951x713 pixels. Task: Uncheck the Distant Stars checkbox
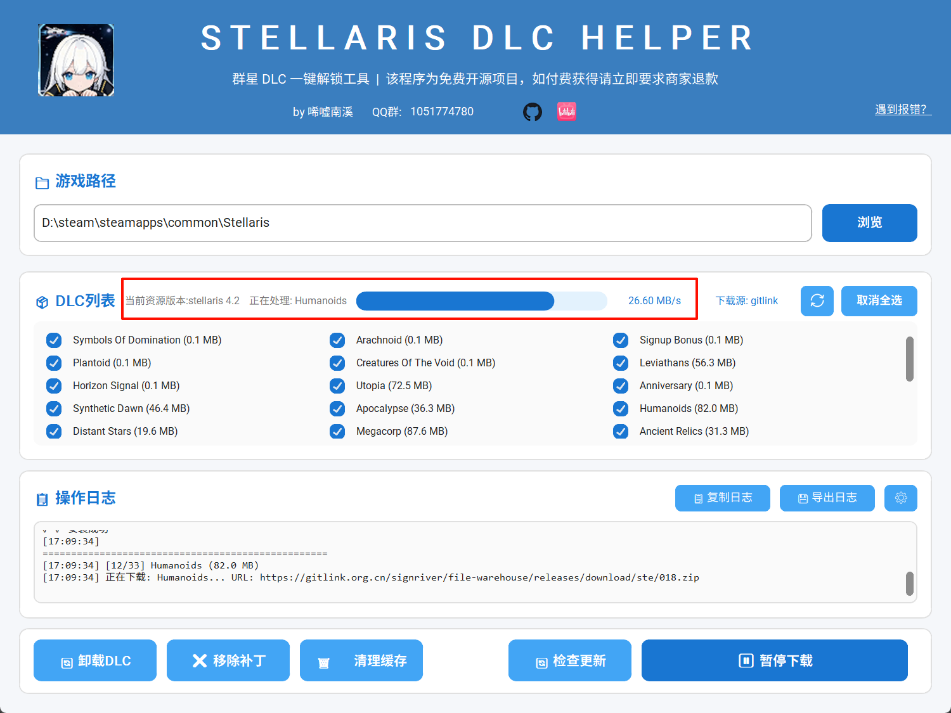pos(54,432)
